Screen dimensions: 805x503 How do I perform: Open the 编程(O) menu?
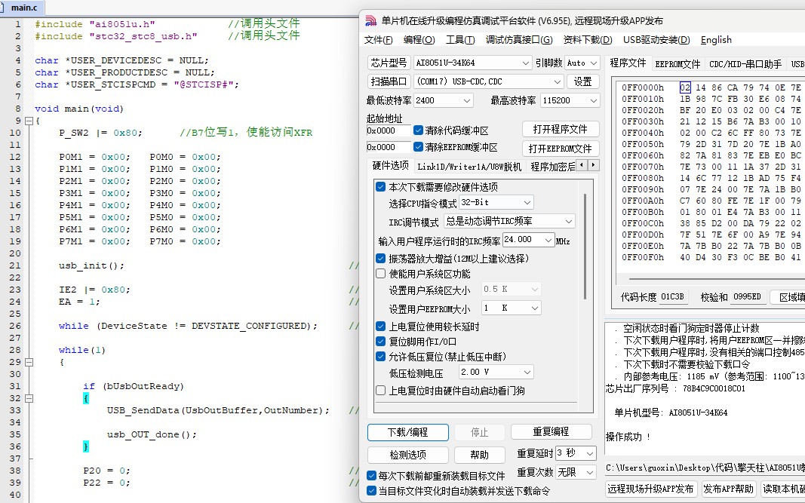(x=419, y=40)
